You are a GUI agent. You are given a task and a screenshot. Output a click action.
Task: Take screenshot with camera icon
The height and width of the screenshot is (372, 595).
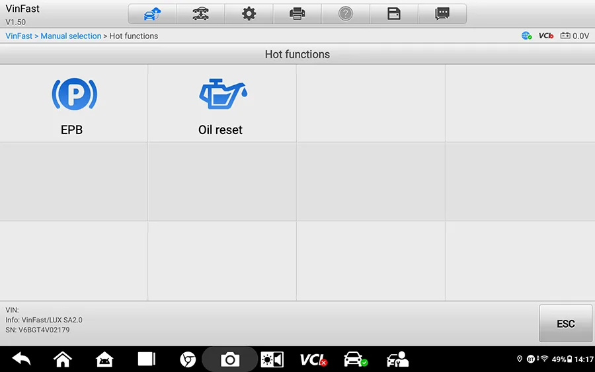coord(230,359)
